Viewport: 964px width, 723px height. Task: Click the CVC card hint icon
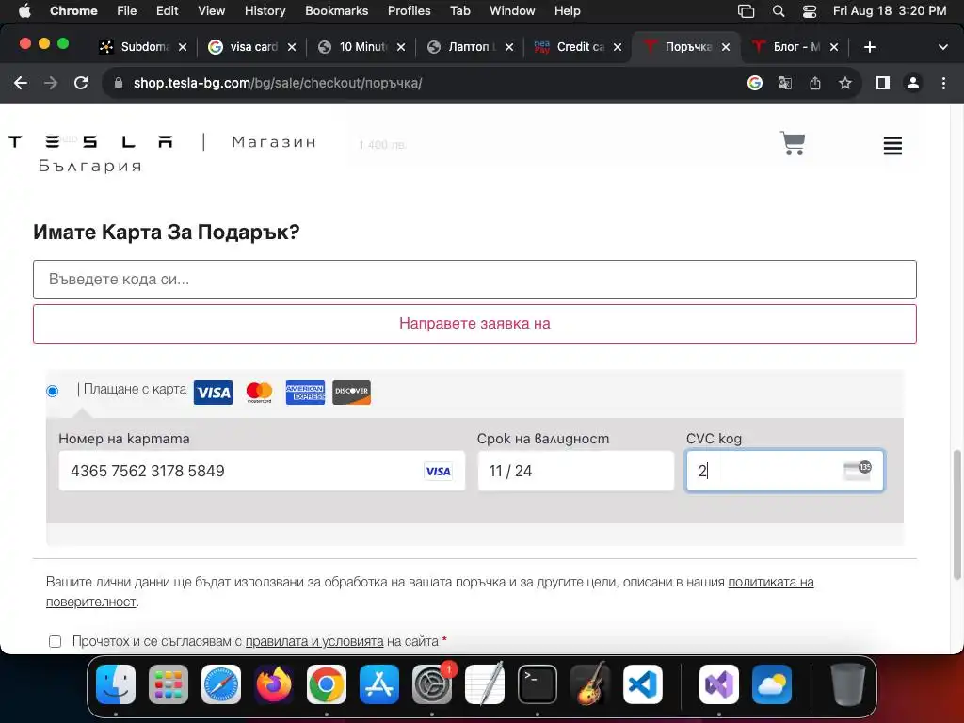[x=857, y=470]
